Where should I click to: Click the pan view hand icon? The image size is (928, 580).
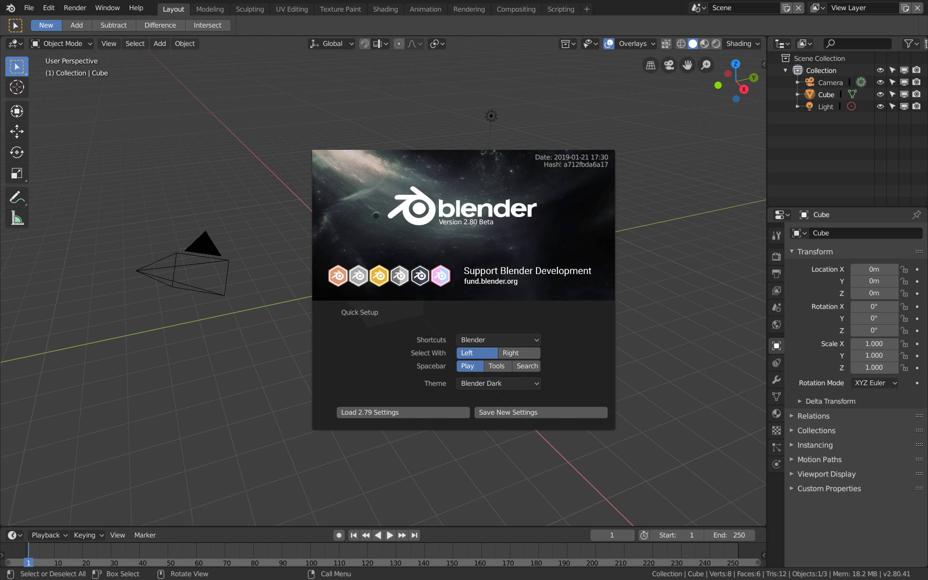point(687,65)
